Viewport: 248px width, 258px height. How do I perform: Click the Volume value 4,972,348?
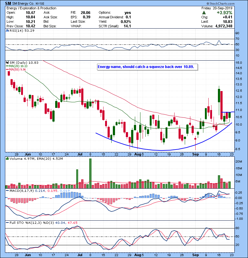pyautogui.click(x=224, y=26)
